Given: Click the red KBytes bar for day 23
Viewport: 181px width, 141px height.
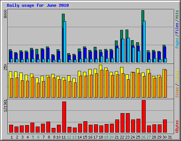Looking at the screenshot, I should coord(128,123).
